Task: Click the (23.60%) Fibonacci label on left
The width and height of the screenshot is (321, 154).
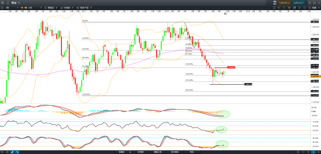Action: (x=85, y=38)
